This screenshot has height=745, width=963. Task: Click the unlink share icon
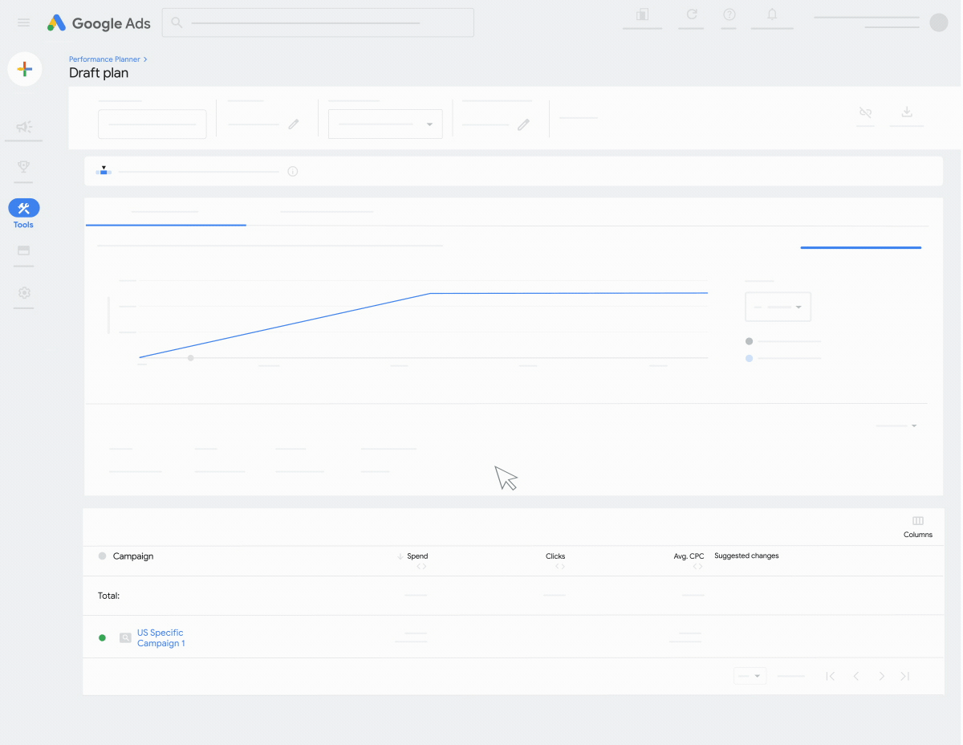click(865, 112)
